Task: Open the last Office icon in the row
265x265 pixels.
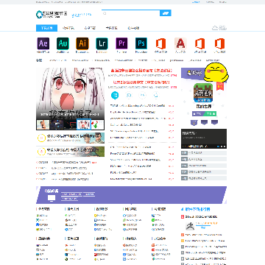Action: coord(219,43)
